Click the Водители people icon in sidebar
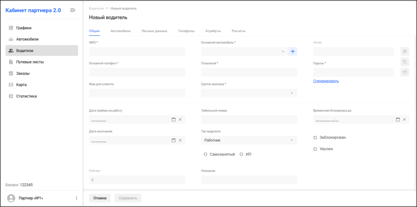The image size is (417, 207). pos(11,50)
